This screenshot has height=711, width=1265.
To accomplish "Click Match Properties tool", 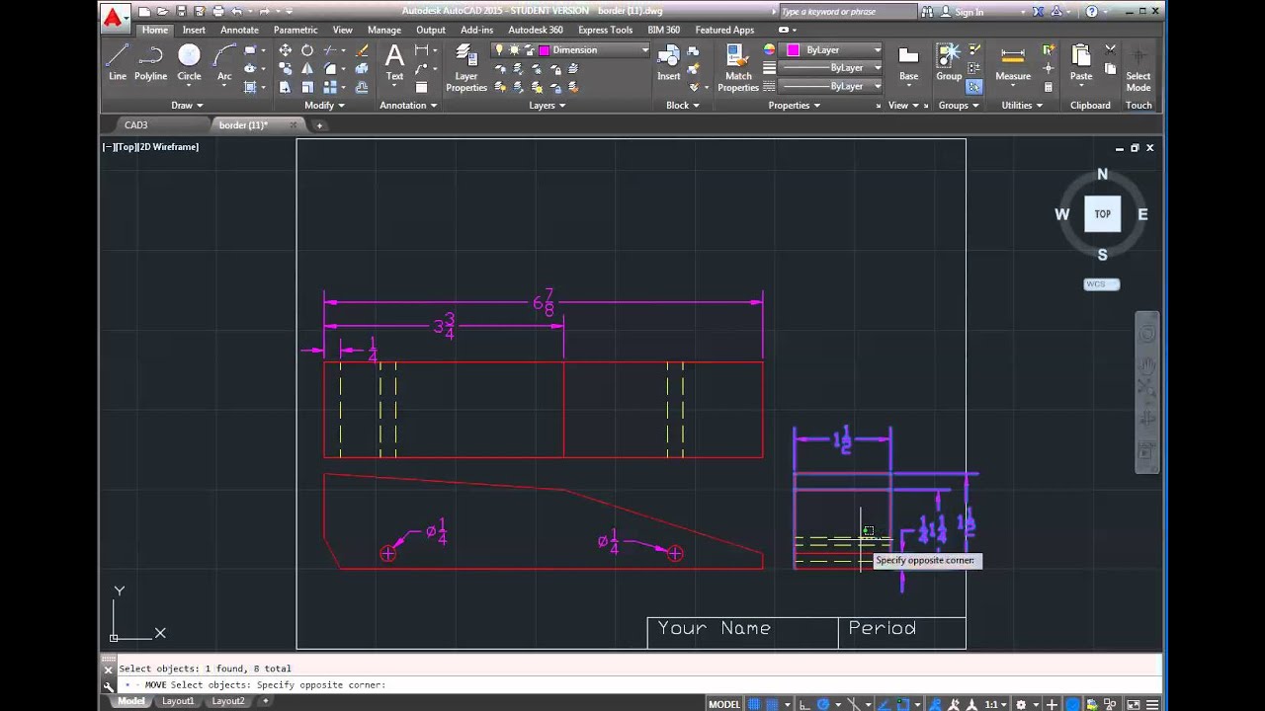I will click(x=737, y=67).
